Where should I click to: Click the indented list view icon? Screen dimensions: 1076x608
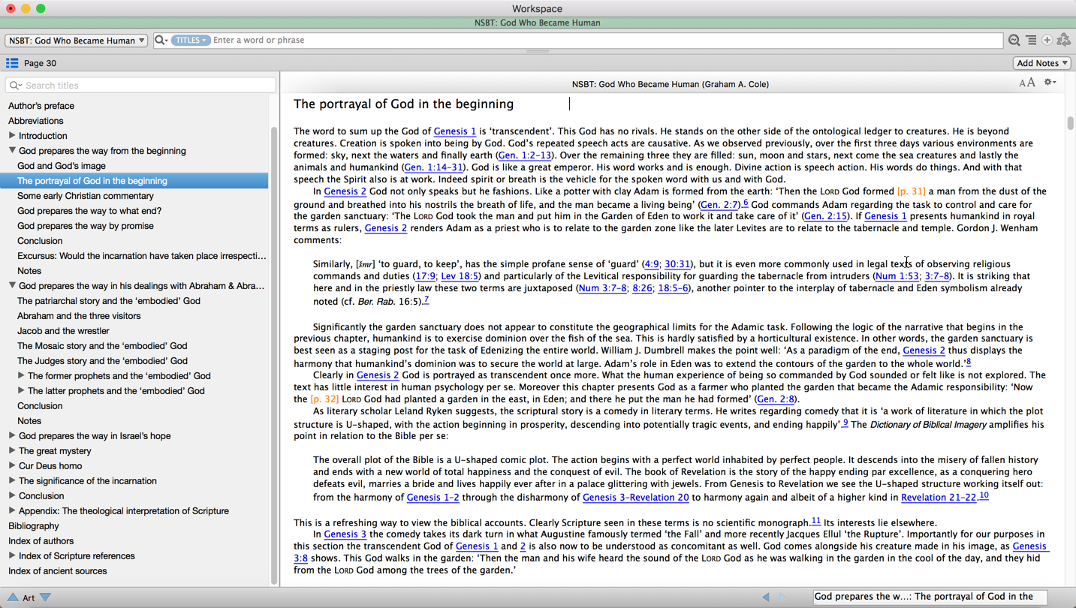(1031, 41)
